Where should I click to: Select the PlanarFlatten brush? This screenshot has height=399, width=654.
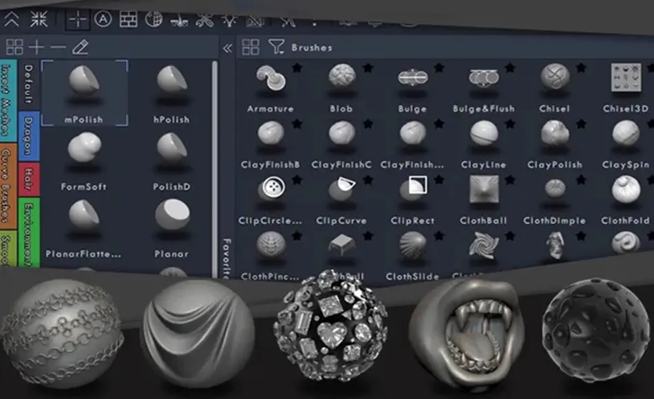[x=84, y=228]
